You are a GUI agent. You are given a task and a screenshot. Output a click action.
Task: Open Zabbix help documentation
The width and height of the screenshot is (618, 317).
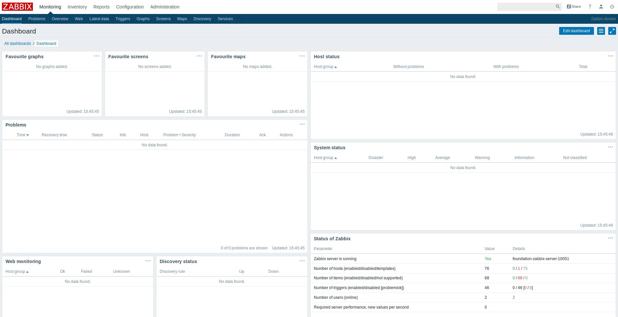(x=590, y=7)
